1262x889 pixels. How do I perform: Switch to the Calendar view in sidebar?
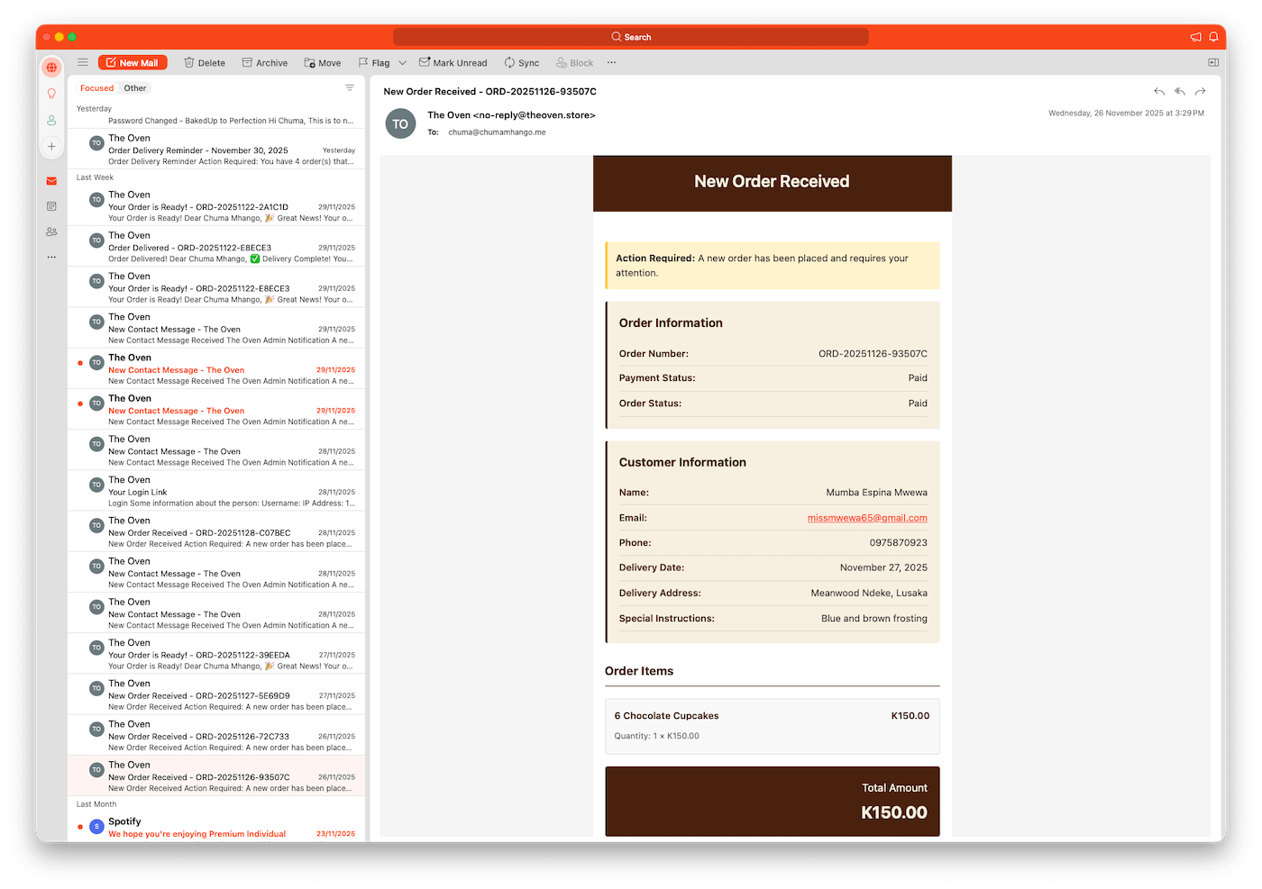point(51,206)
